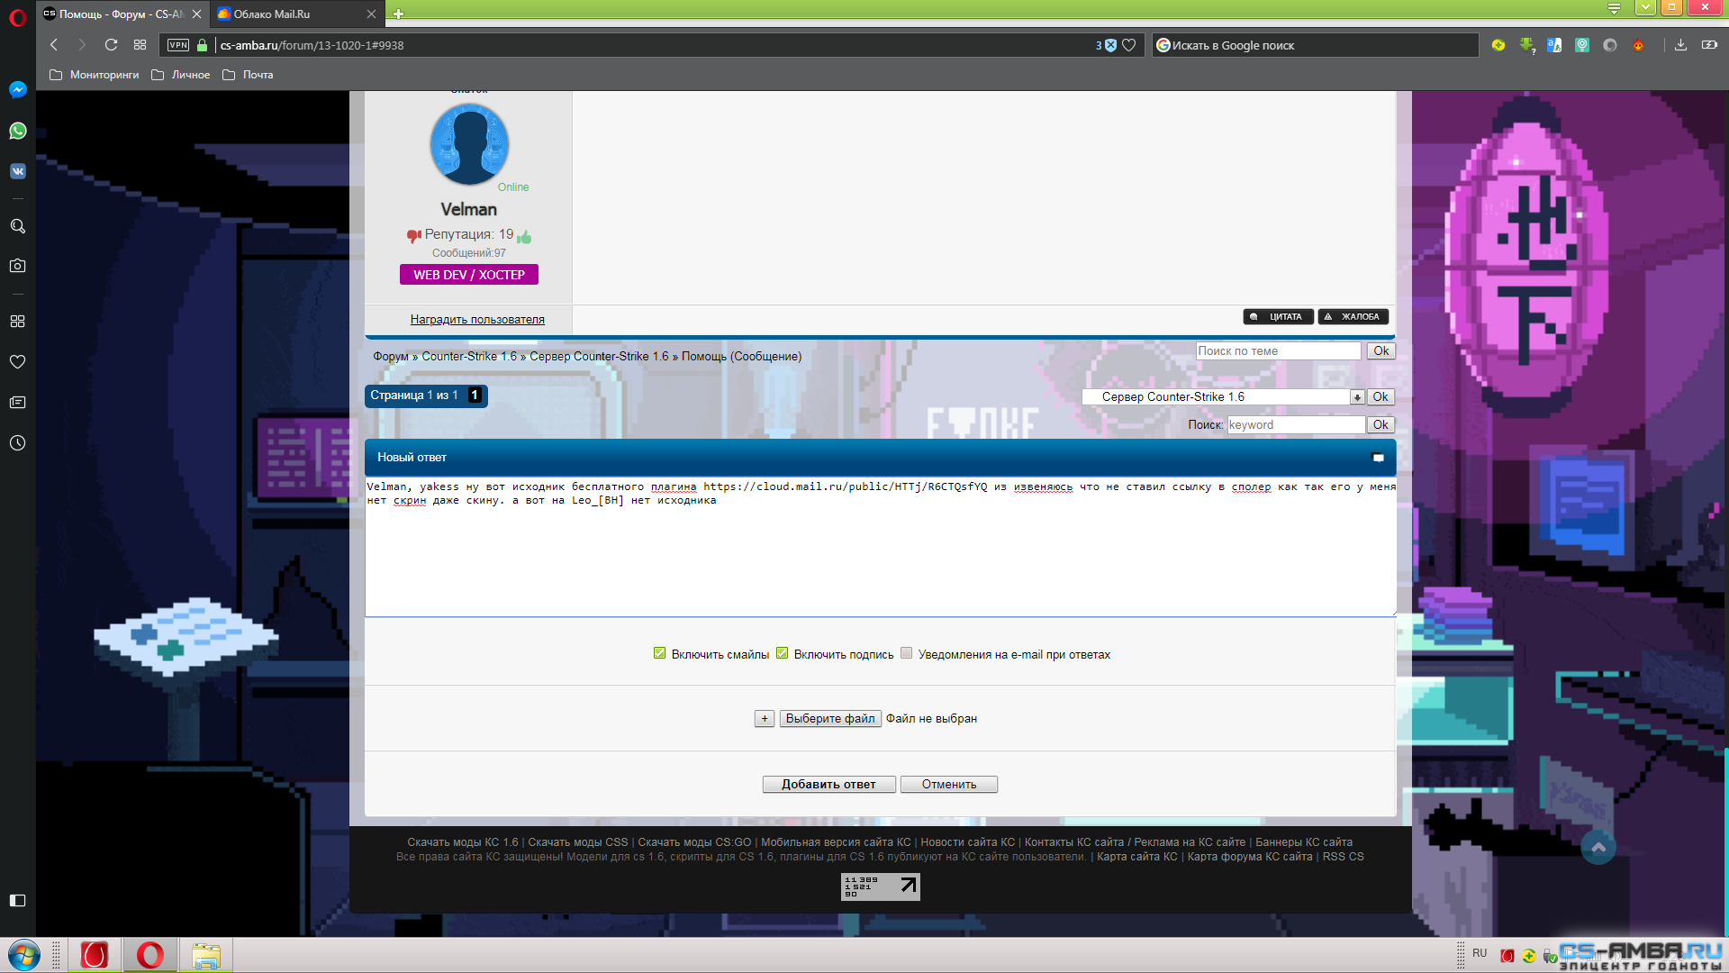1729x973 pixels.
Task: Open the Мониторинги bookmarks folder
Action: (94, 75)
